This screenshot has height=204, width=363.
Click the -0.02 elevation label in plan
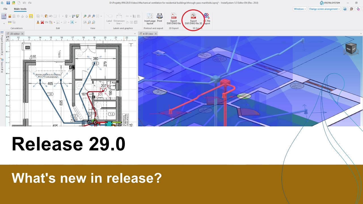(33, 56)
